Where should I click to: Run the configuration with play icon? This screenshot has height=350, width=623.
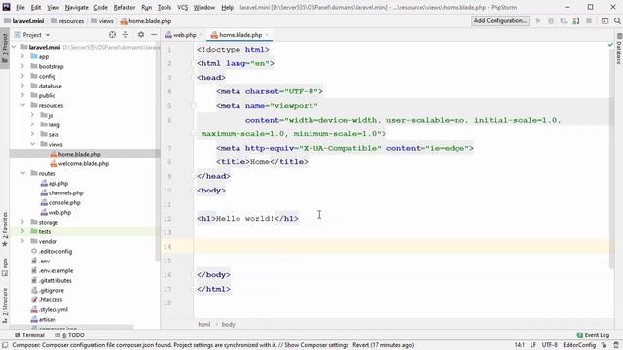coord(538,21)
